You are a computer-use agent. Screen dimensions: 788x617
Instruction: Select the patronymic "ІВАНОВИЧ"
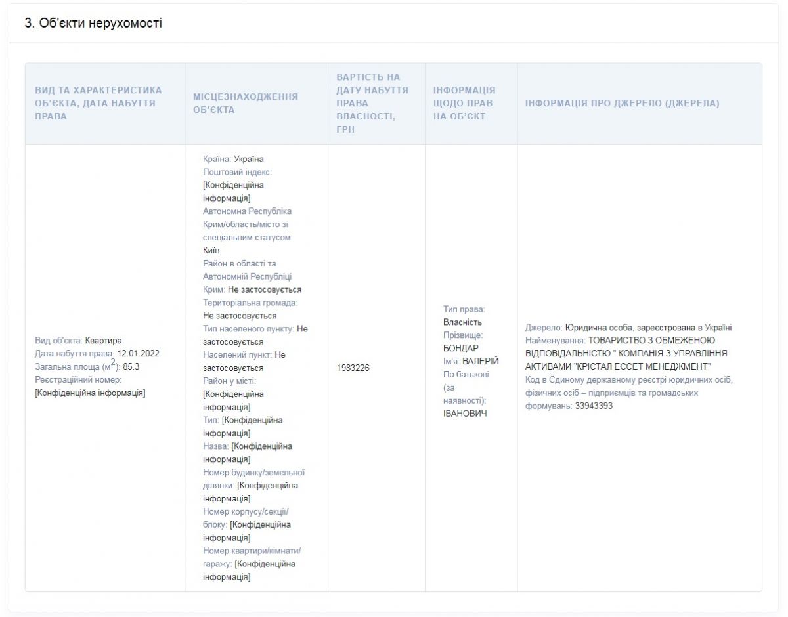click(466, 414)
